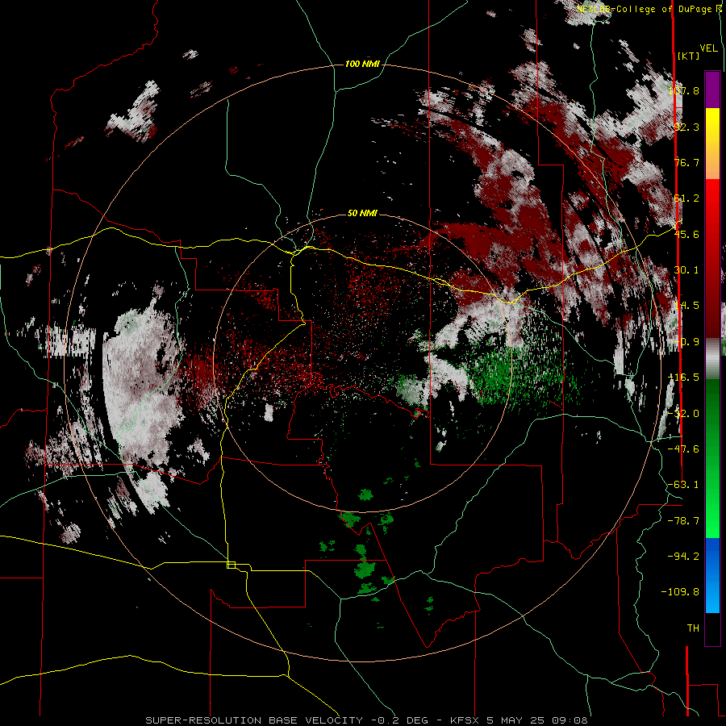
Task: Select the [KT] units label
Action: click(x=688, y=56)
